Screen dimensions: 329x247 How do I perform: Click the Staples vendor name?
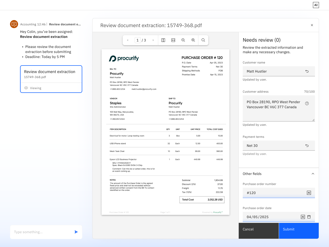point(116,103)
